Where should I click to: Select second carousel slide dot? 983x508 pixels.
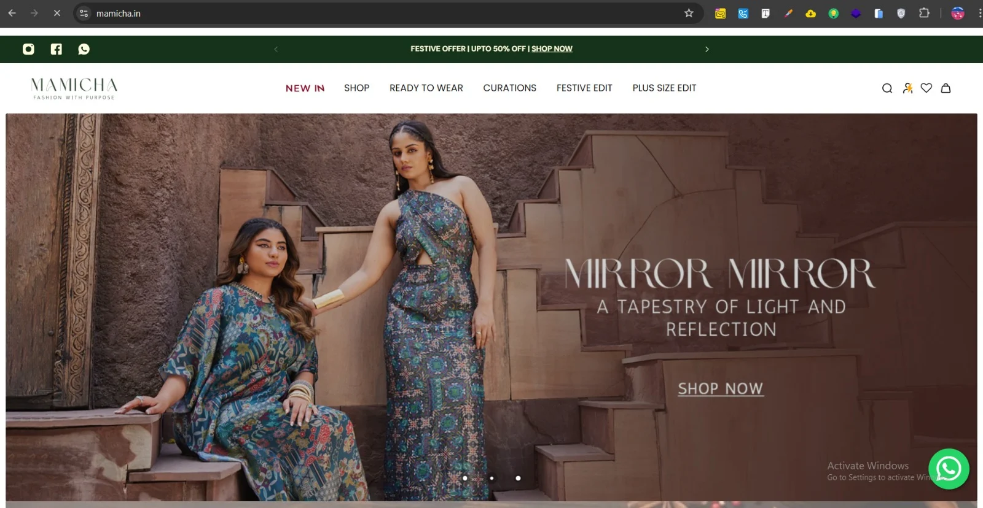(491, 478)
